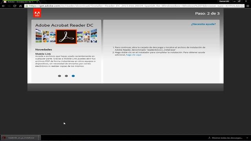Select the Adobe installation browser tab
This screenshot has width=251, height=141.
[x=21, y=2]
